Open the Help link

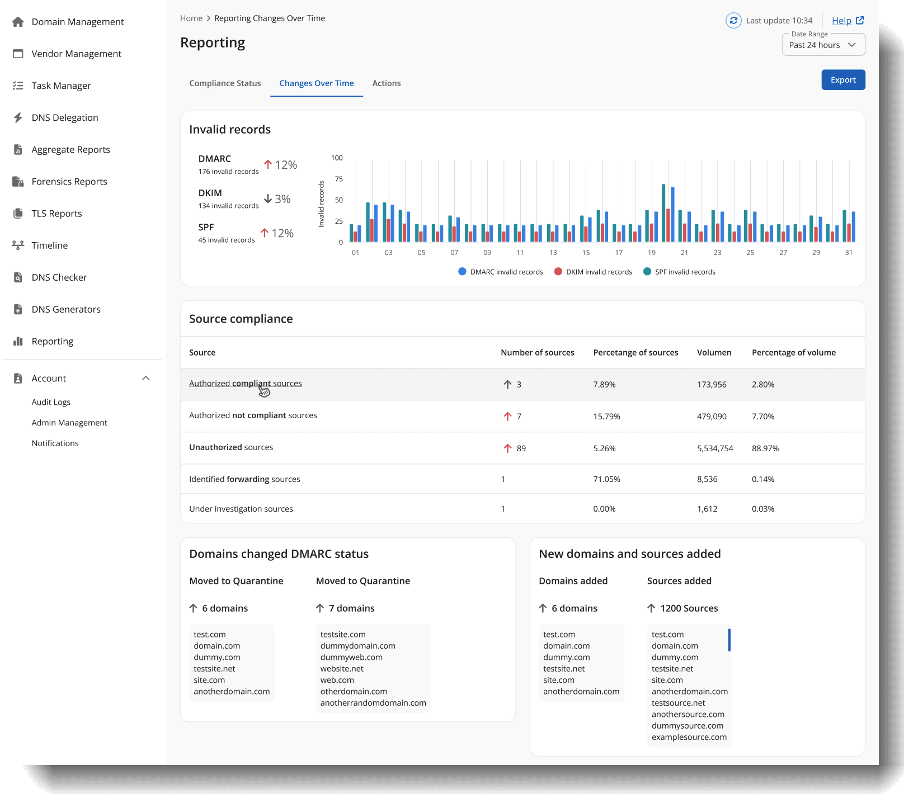click(841, 21)
